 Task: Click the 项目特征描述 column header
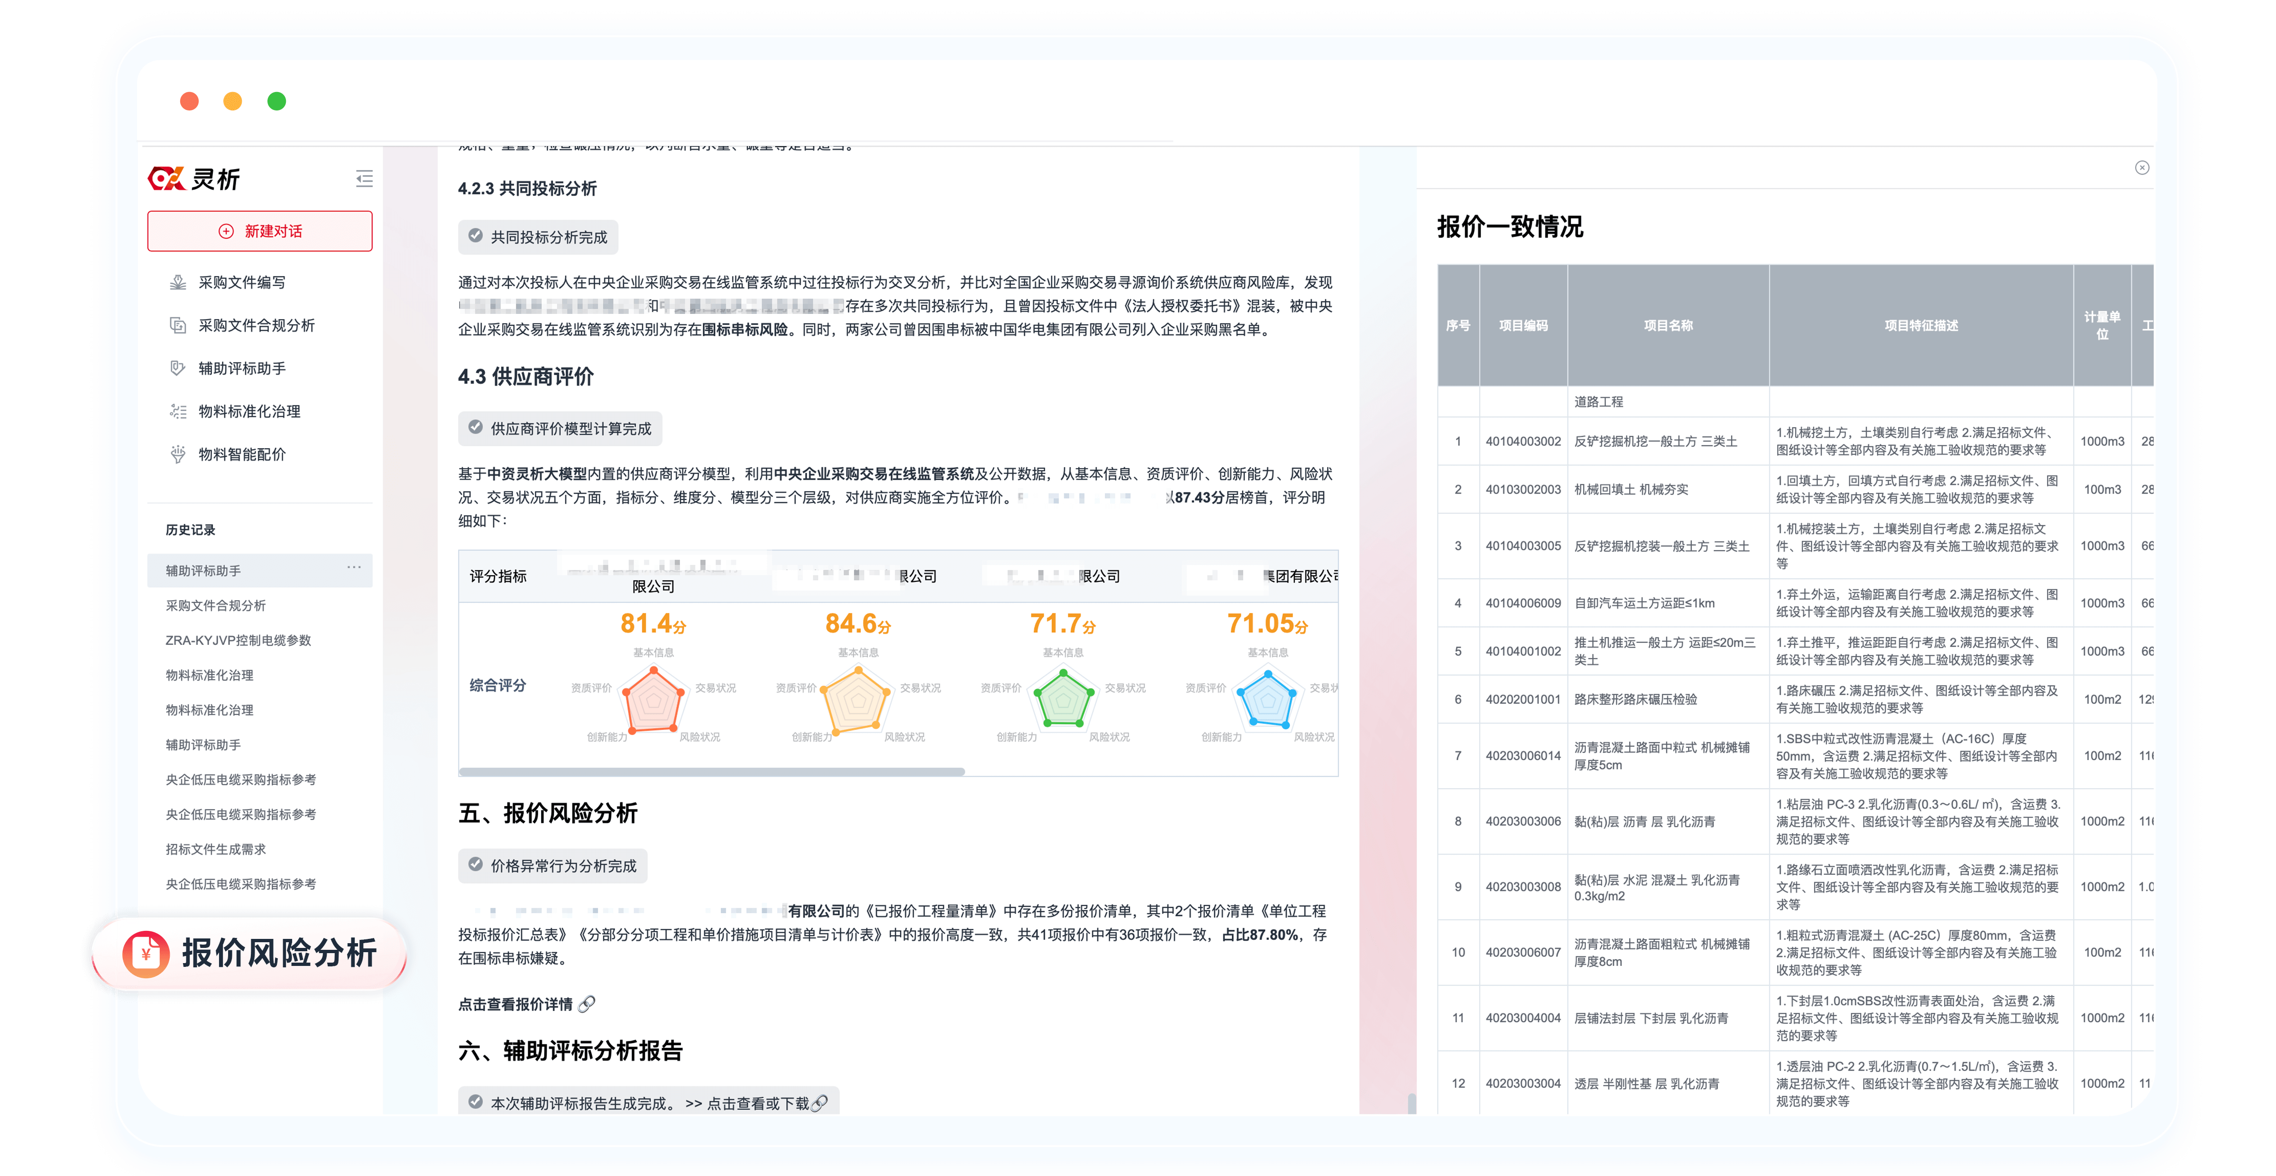1921,325
